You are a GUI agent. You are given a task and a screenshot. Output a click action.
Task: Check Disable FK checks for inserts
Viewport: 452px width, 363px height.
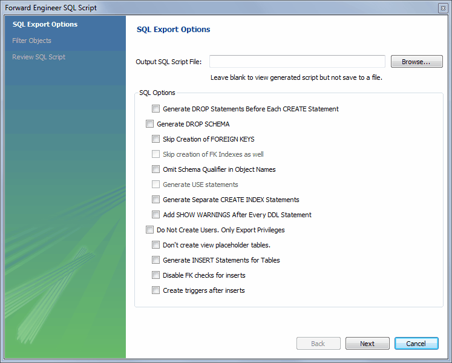[x=156, y=275]
